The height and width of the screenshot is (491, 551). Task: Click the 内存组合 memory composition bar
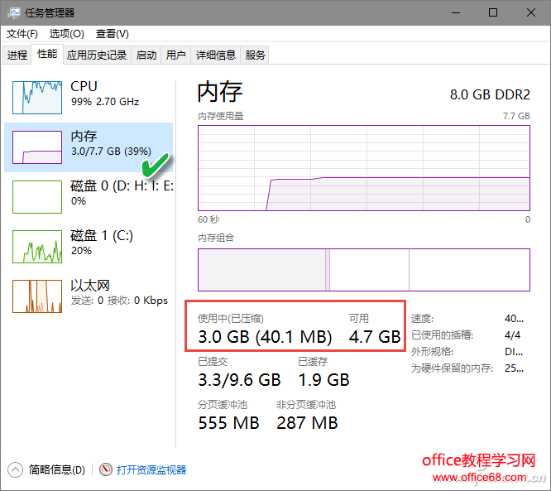pyautogui.click(x=363, y=270)
